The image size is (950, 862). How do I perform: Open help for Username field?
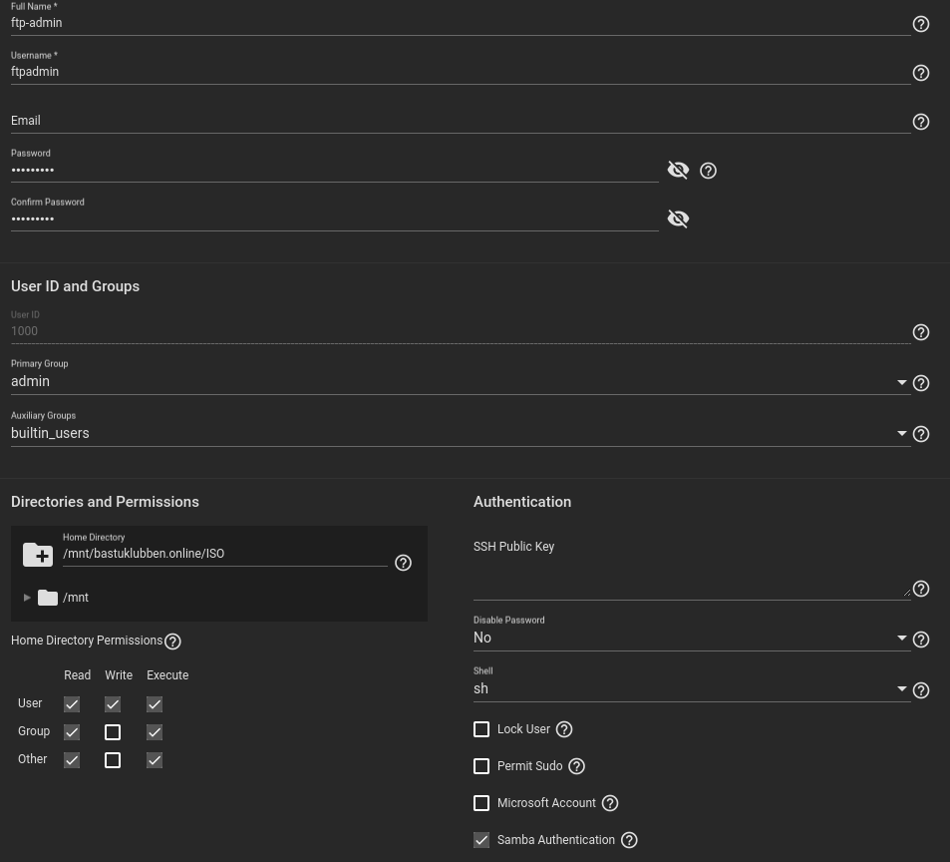click(920, 73)
